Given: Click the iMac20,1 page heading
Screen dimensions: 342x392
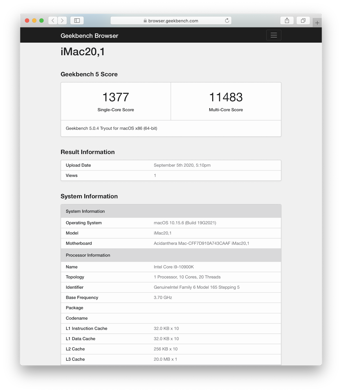Looking at the screenshot, I should tap(83, 52).
